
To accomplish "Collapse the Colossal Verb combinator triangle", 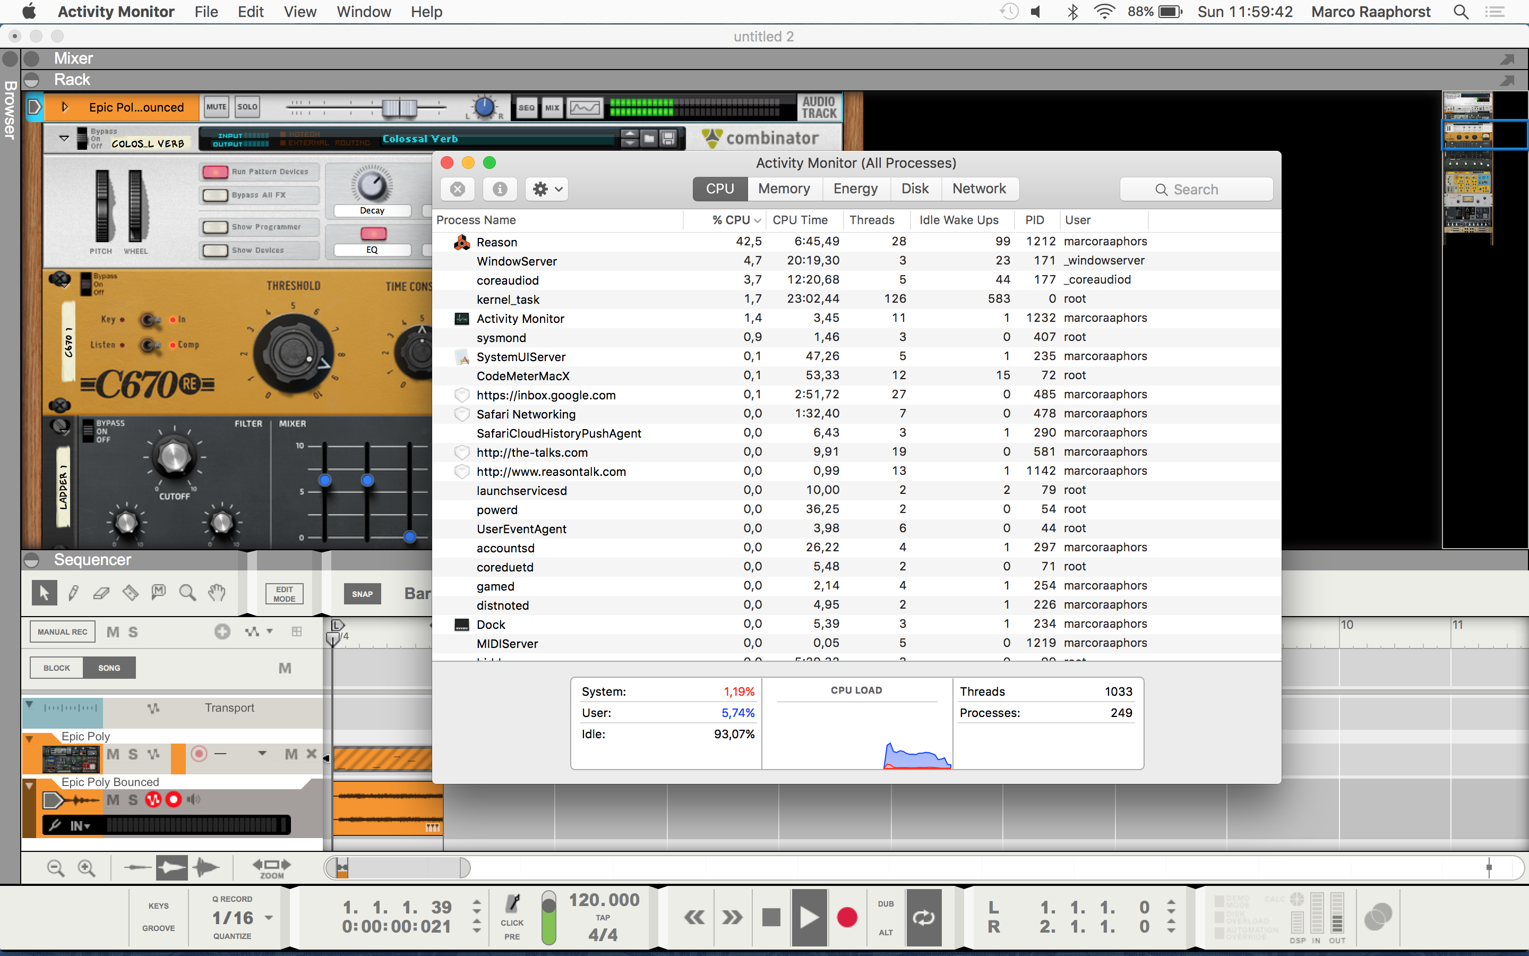I will (64, 138).
